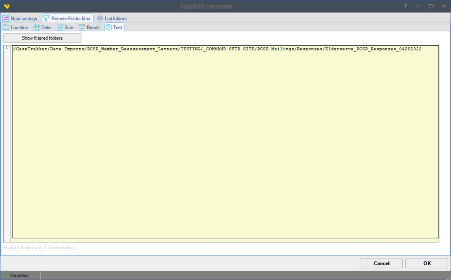Click the list-search icon beside Result

(82, 27)
